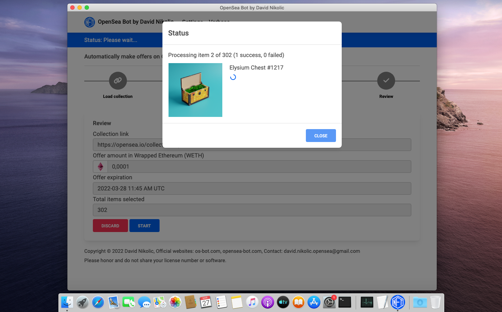
Task: Open Messages from the dock
Action: [145, 302]
